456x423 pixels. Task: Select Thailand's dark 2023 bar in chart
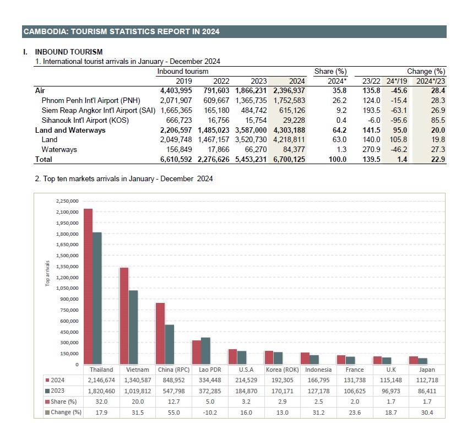[x=97, y=298]
